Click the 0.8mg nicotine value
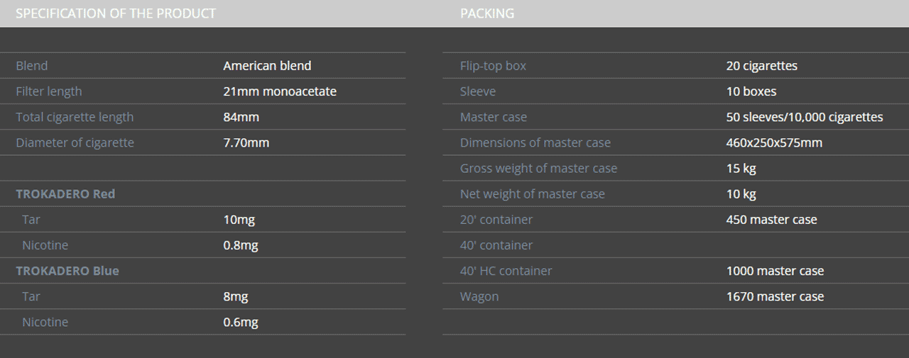 pos(241,245)
